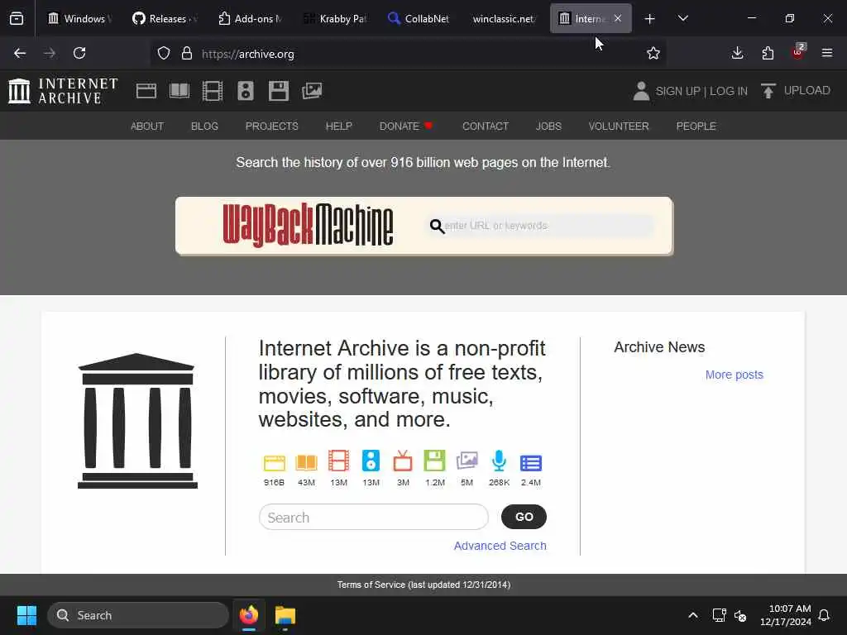
Task: Open the PROJECTS menu link
Action: coord(271,127)
